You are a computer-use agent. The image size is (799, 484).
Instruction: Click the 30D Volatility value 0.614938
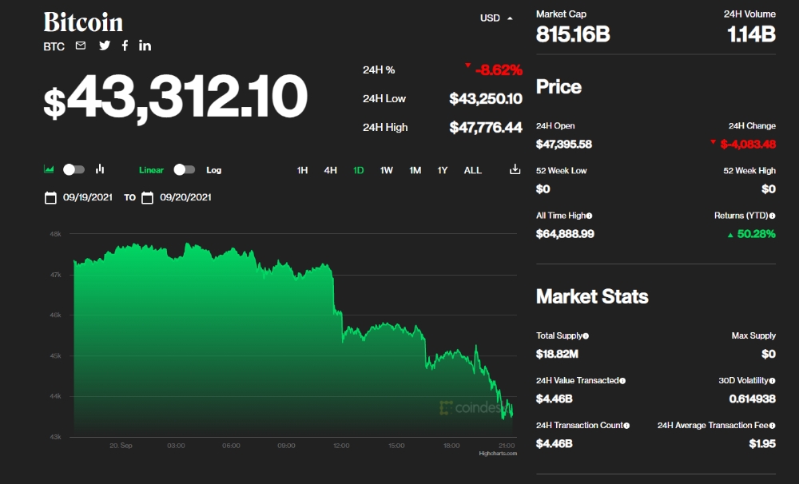pos(752,399)
